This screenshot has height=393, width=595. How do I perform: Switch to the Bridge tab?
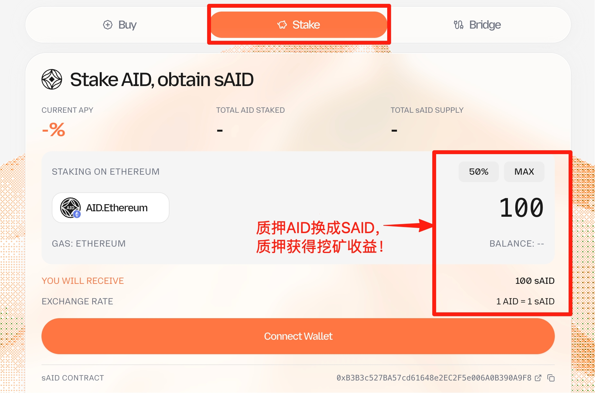point(477,25)
